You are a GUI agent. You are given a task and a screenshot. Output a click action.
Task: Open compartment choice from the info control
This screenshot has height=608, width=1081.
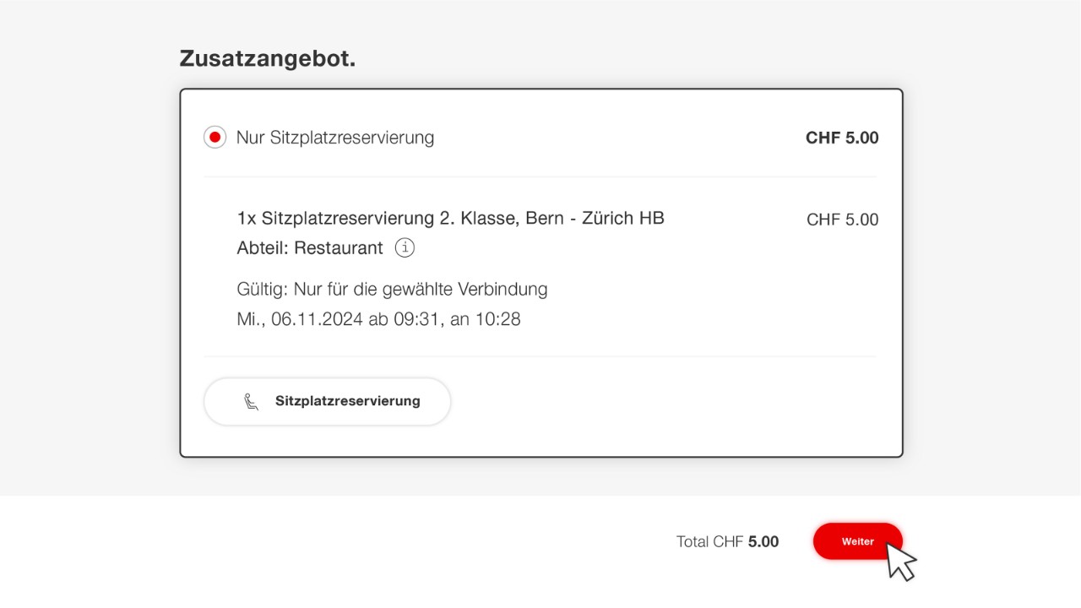click(405, 247)
